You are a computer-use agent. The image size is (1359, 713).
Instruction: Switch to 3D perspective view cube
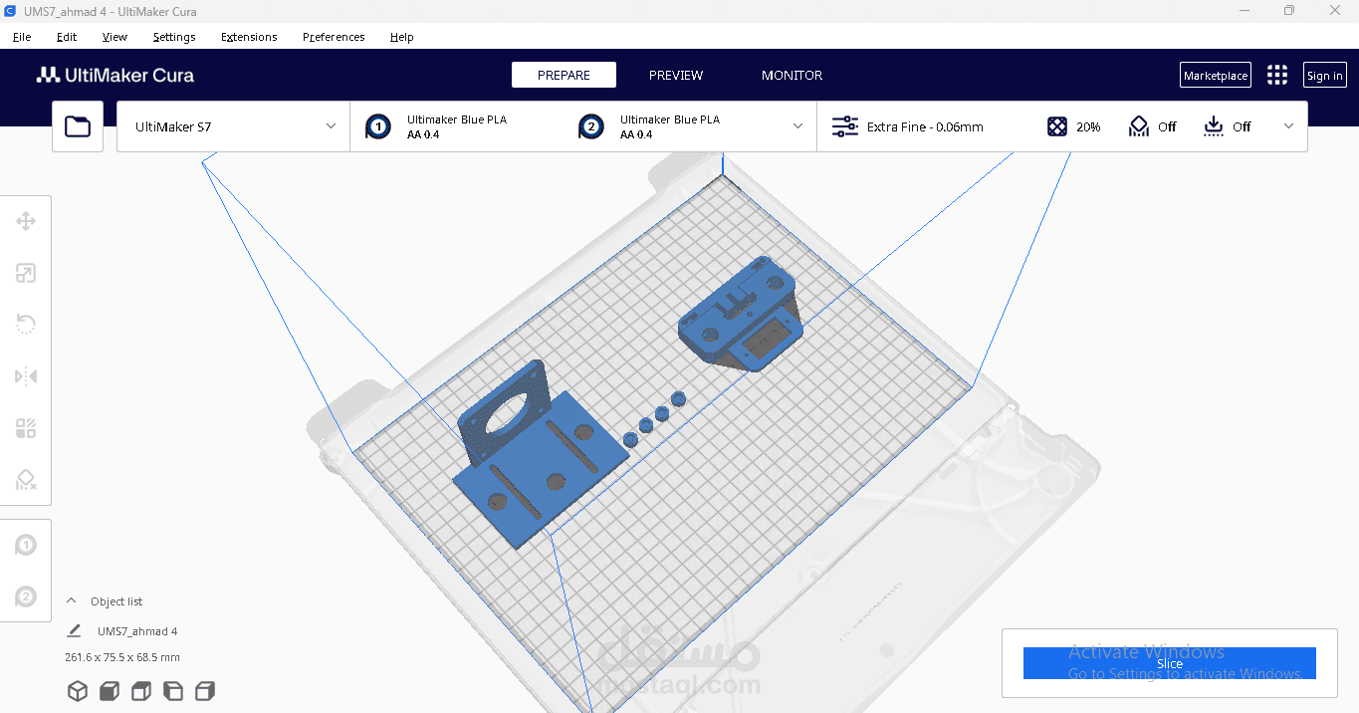click(x=78, y=691)
